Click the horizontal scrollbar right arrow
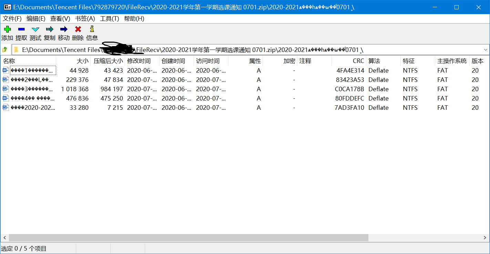490x254 pixels. (486, 238)
